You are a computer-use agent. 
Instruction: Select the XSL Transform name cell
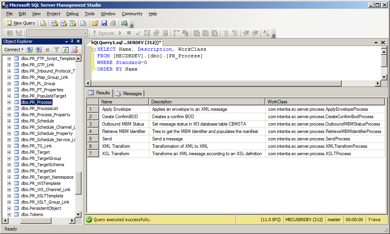point(115,154)
